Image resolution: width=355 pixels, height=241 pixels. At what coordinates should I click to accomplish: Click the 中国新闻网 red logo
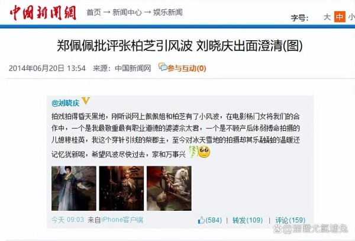43,13
